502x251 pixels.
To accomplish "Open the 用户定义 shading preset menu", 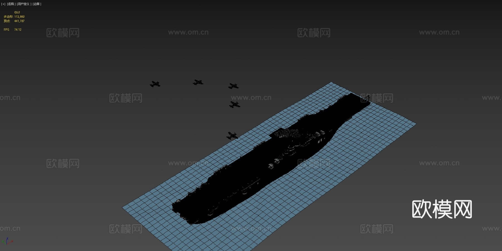I will point(24,4).
